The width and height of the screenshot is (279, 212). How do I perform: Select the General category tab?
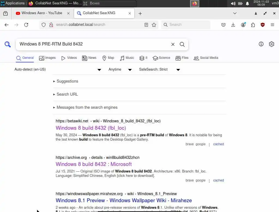pos(25,58)
